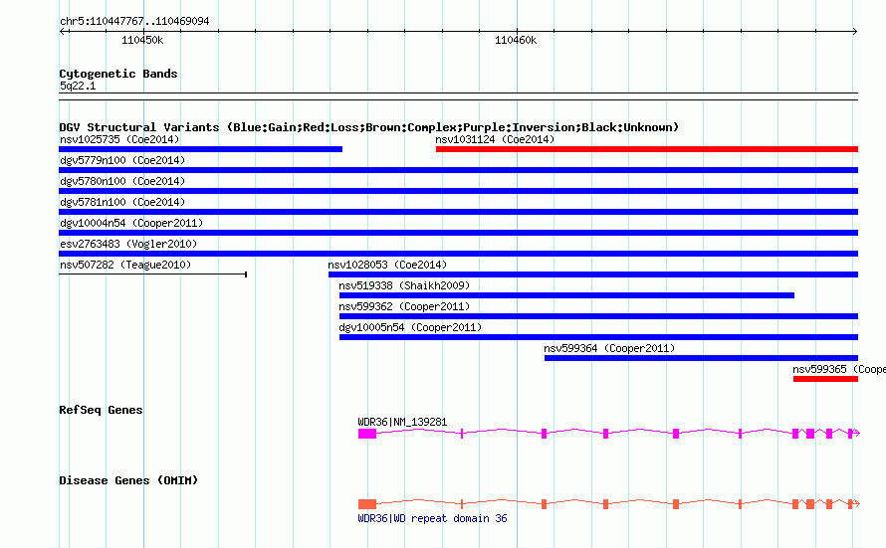Select the first magenta WDR36 exon block
The image size is (886, 548).
point(367,434)
